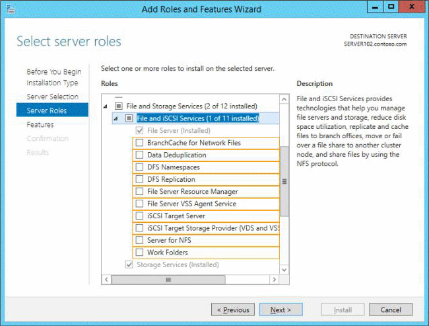Click the roles list horizontal scrollbar thumb

[168, 280]
